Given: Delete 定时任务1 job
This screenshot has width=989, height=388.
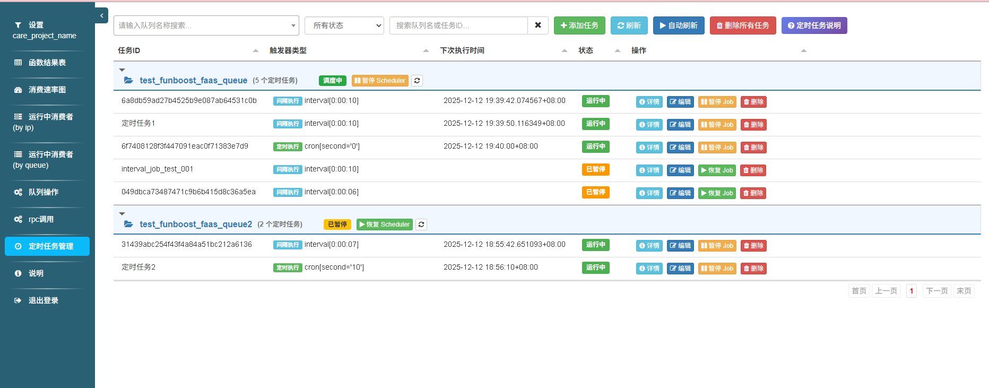Looking at the screenshot, I should coord(753,125).
